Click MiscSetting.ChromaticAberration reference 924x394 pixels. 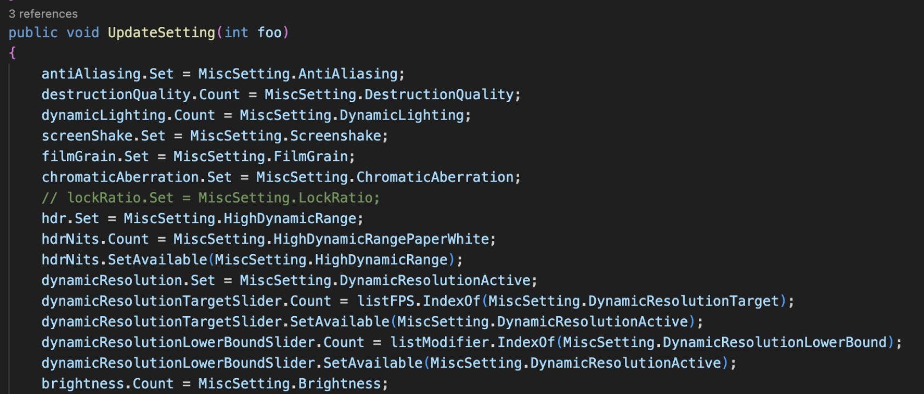[x=385, y=177]
